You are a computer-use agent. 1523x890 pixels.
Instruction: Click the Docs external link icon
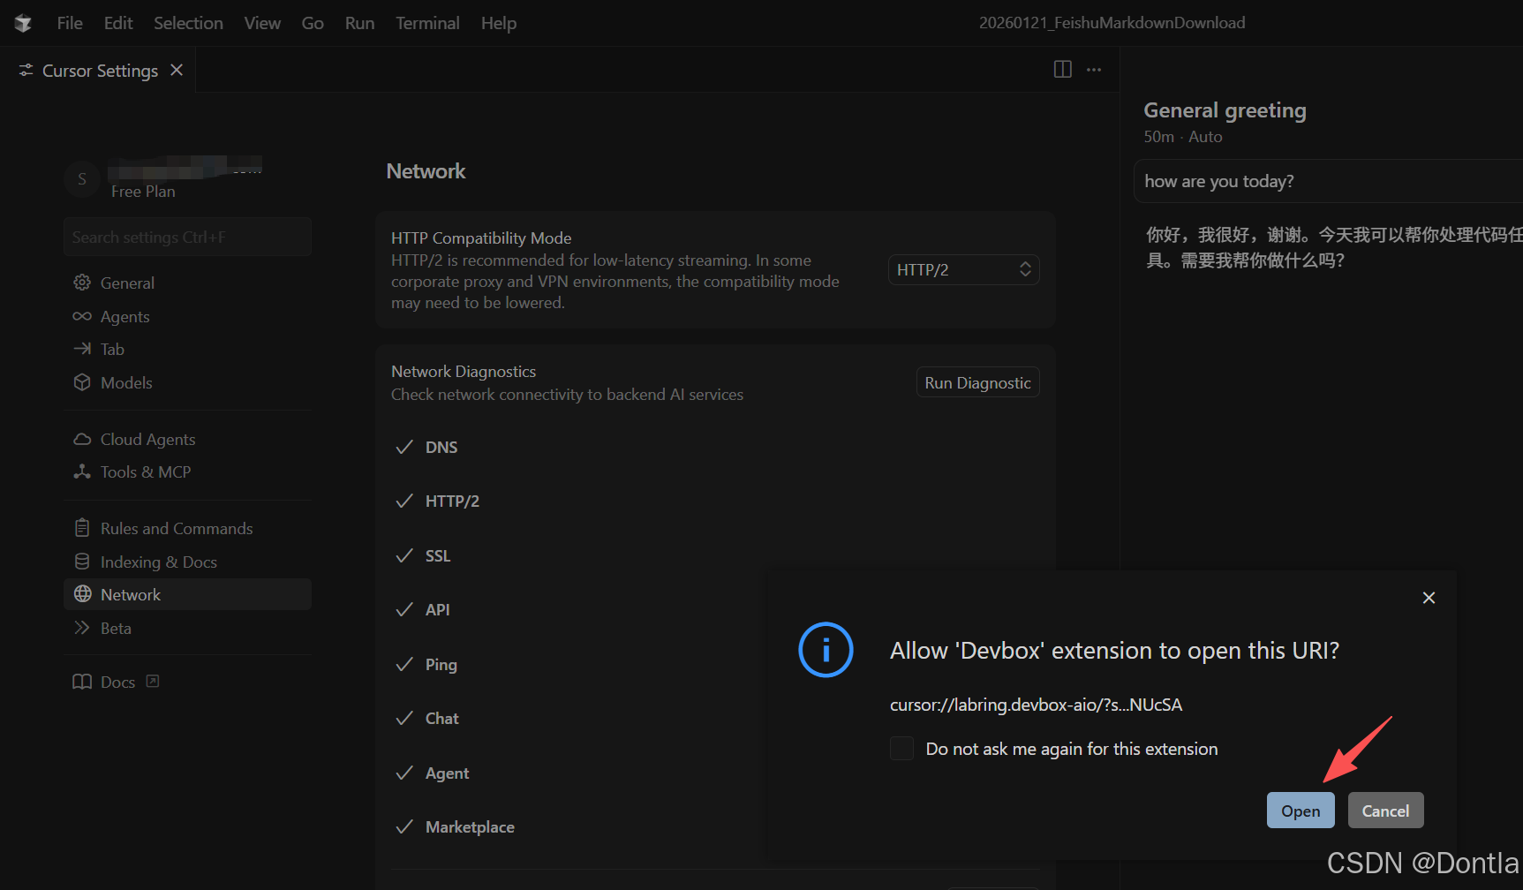tap(153, 681)
